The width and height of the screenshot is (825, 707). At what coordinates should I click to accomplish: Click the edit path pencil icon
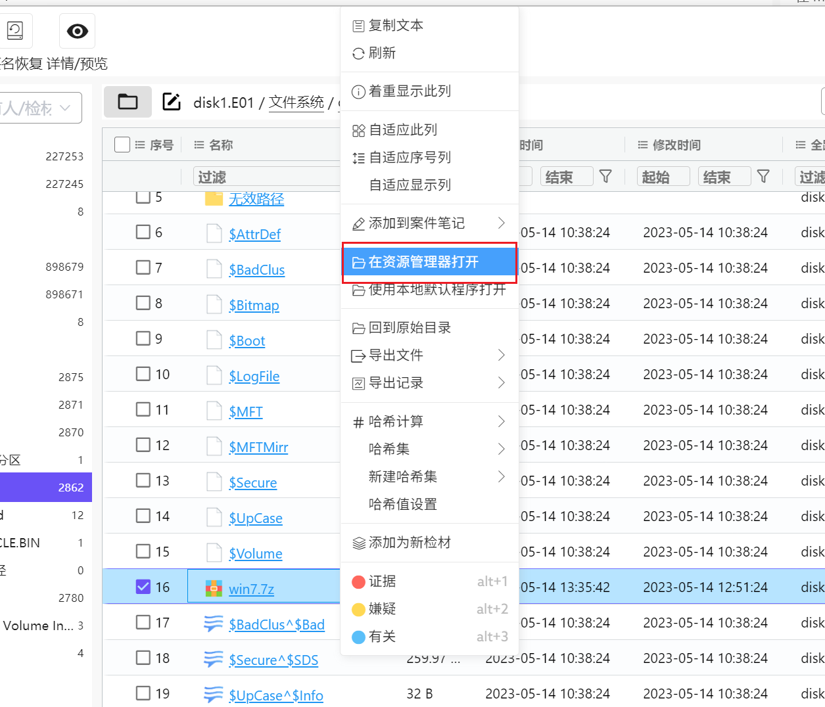coord(171,102)
